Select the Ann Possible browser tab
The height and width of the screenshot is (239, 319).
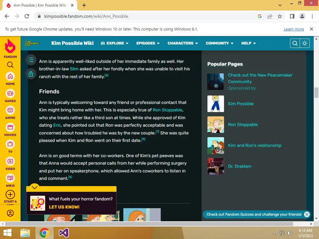tap(40, 5)
